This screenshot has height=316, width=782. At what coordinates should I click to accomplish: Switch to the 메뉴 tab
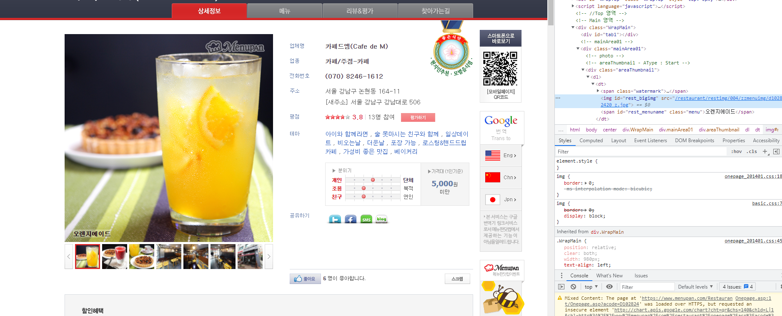(x=285, y=11)
